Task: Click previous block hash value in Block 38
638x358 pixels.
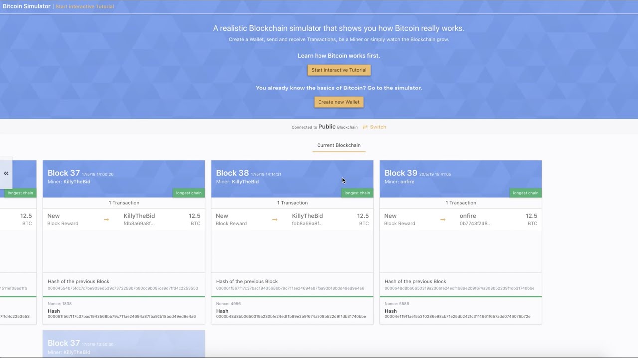Action: [x=290, y=288]
